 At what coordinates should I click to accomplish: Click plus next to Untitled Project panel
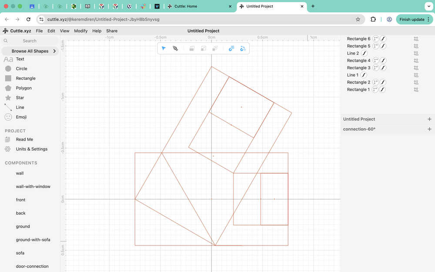pos(429,119)
